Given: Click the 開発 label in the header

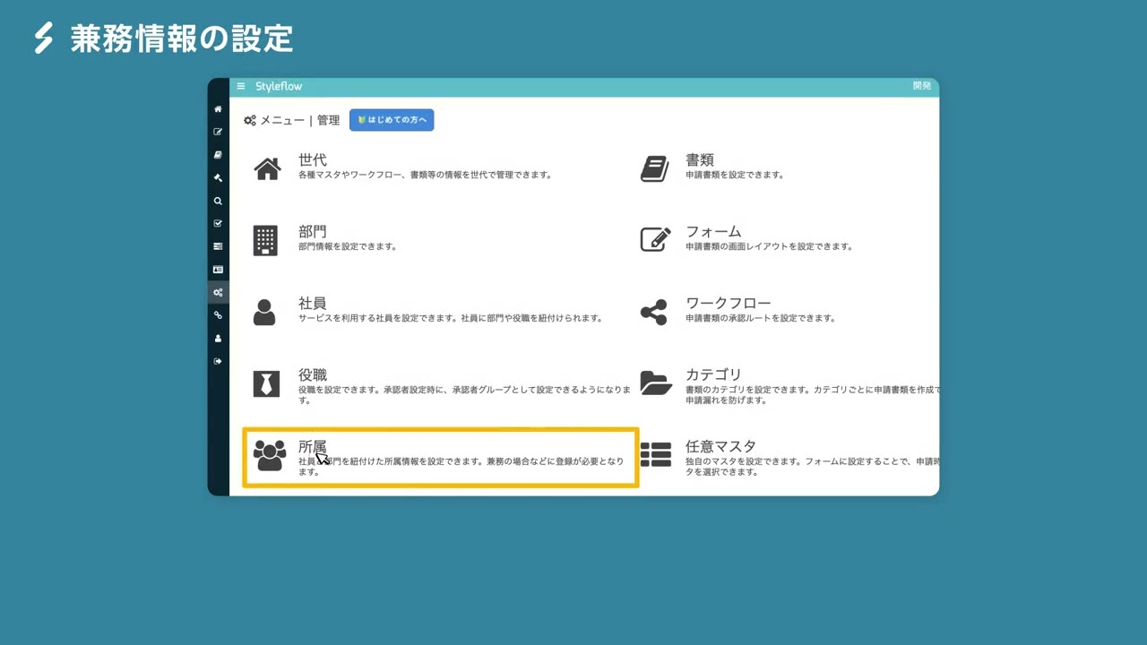Looking at the screenshot, I should click(x=922, y=86).
